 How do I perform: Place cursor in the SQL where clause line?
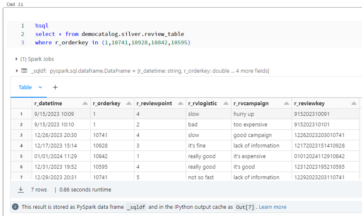click(x=112, y=43)
